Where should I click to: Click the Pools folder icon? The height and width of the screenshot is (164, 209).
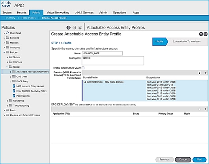pyautogui.click(x=7, y=110)
